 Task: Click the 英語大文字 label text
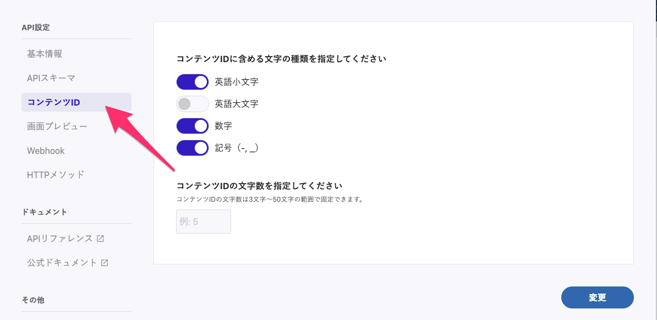click(x=237, y=103)
